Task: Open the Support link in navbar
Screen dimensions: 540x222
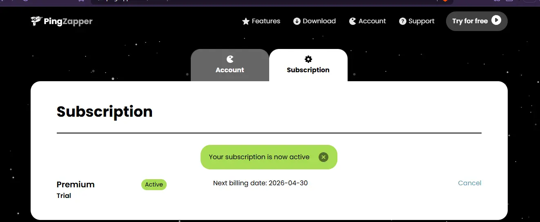Action: [x=422, y=21]
